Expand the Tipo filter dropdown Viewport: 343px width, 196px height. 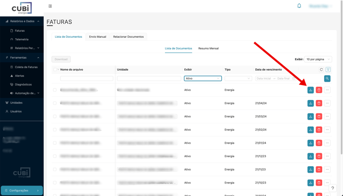click(238, 79)
